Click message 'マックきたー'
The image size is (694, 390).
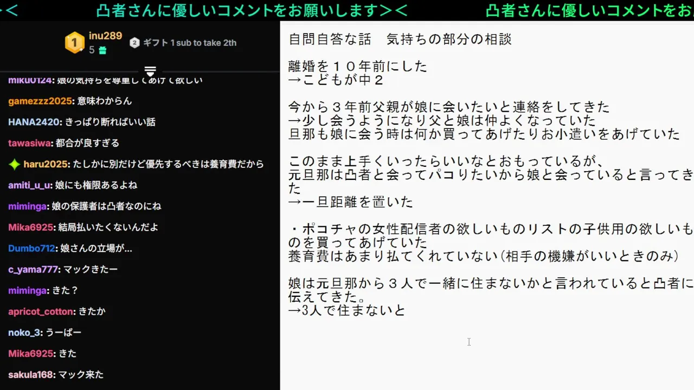[91, 269]
